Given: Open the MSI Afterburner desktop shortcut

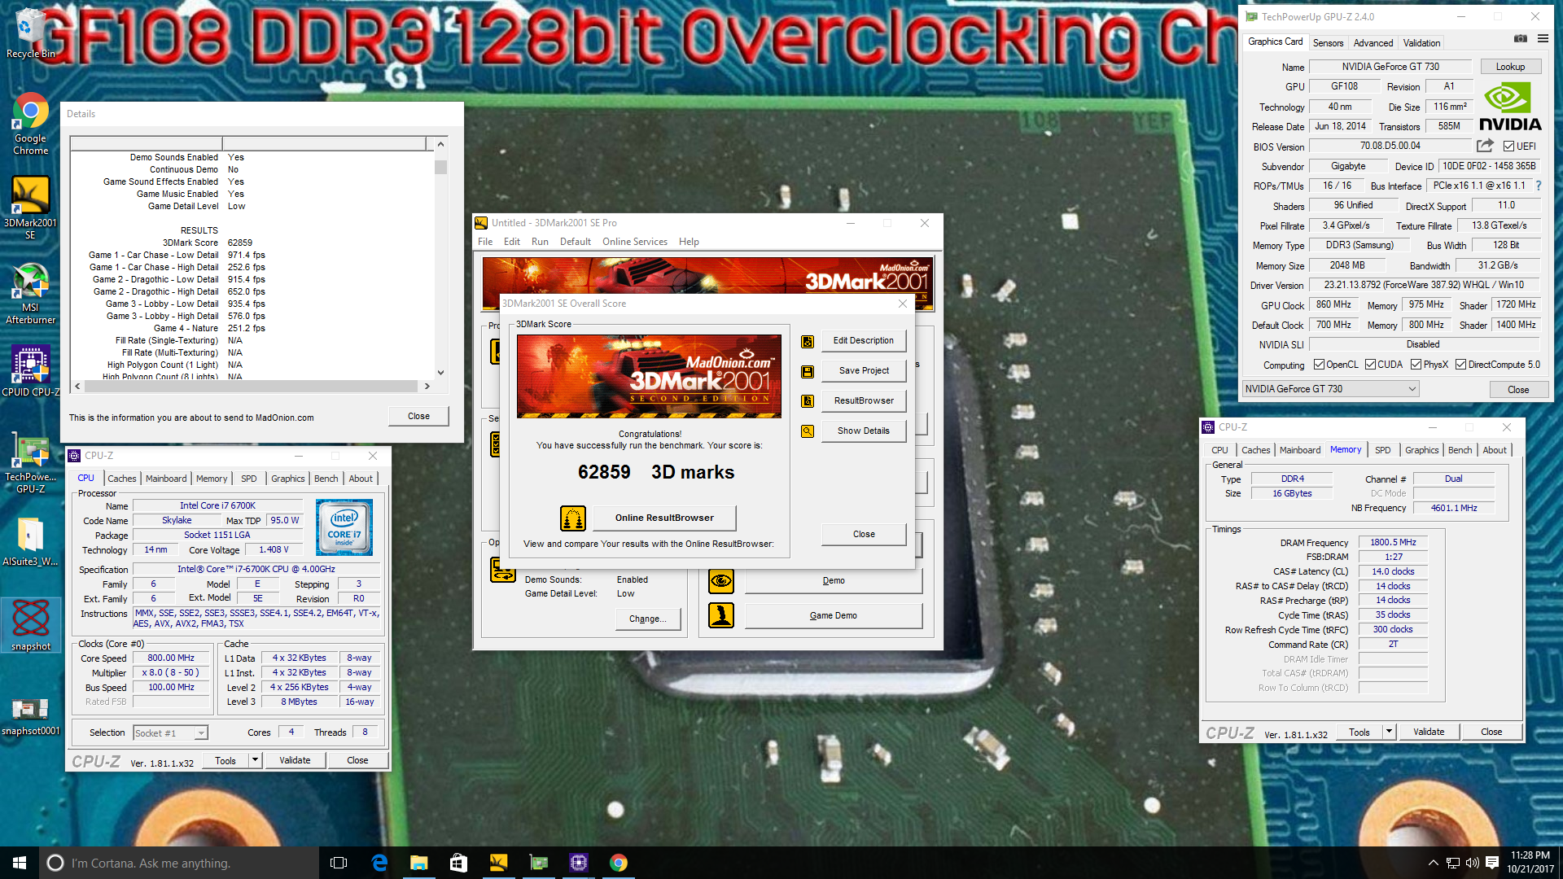Looking at the screenshot, I should 30,293.
